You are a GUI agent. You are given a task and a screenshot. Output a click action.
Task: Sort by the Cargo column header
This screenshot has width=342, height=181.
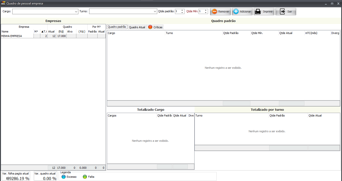pos(136,33)
